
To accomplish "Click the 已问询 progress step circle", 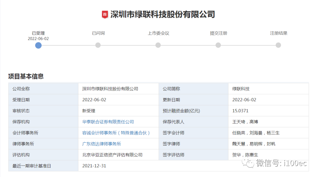I will click(98, 45).
